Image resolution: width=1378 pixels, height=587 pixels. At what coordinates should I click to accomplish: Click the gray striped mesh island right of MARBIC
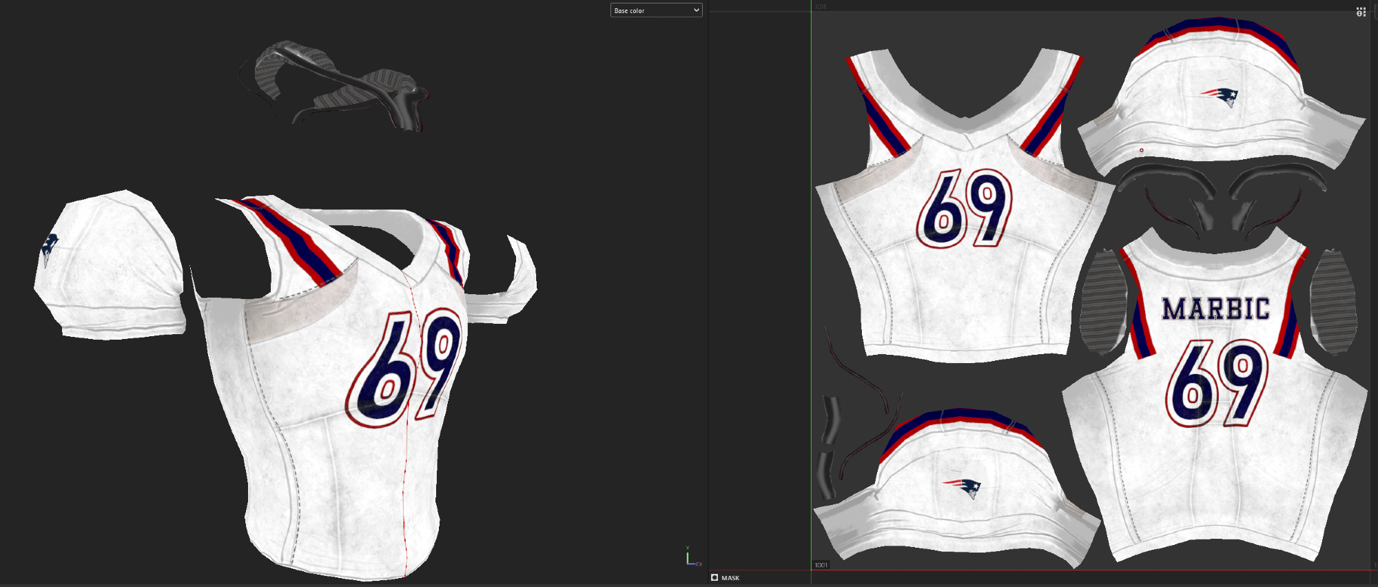(x=1333, y=302)
